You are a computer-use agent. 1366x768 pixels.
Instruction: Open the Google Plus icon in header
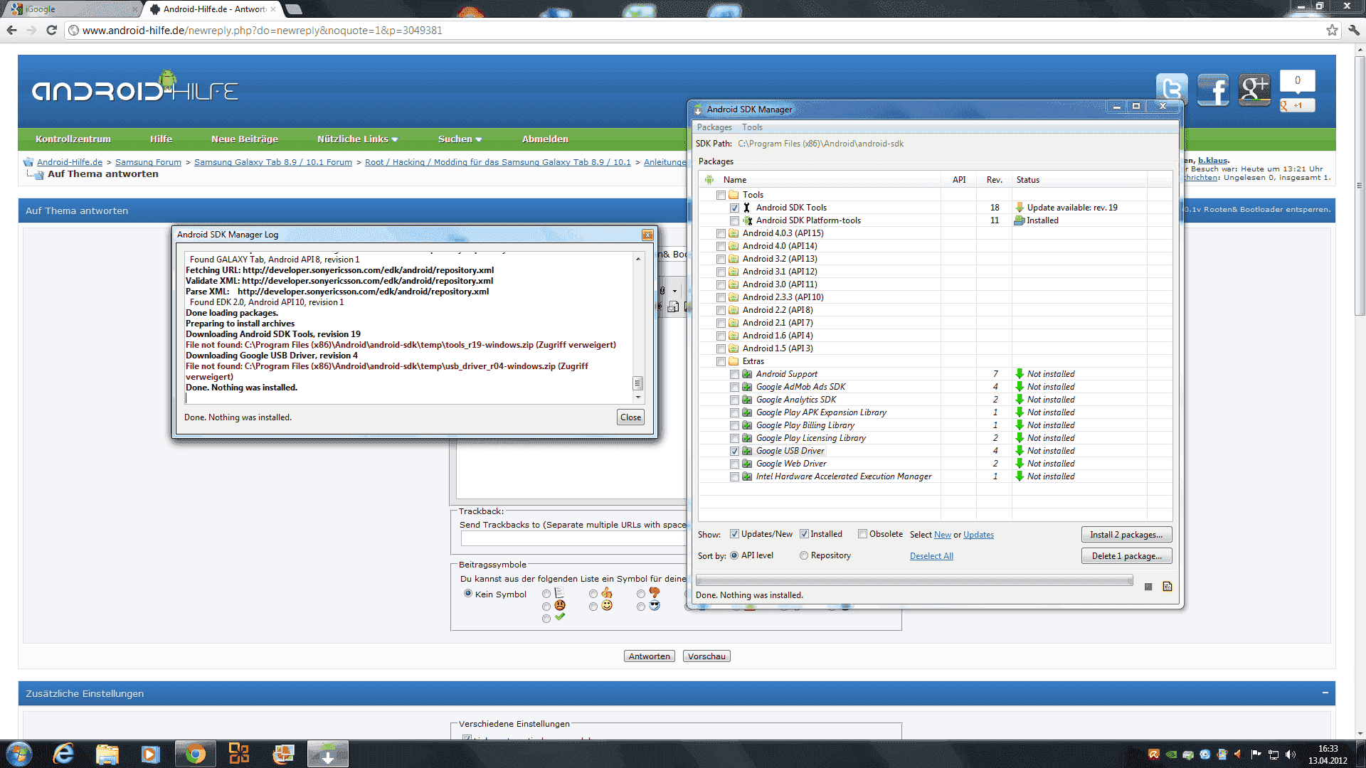point(1254,90)
